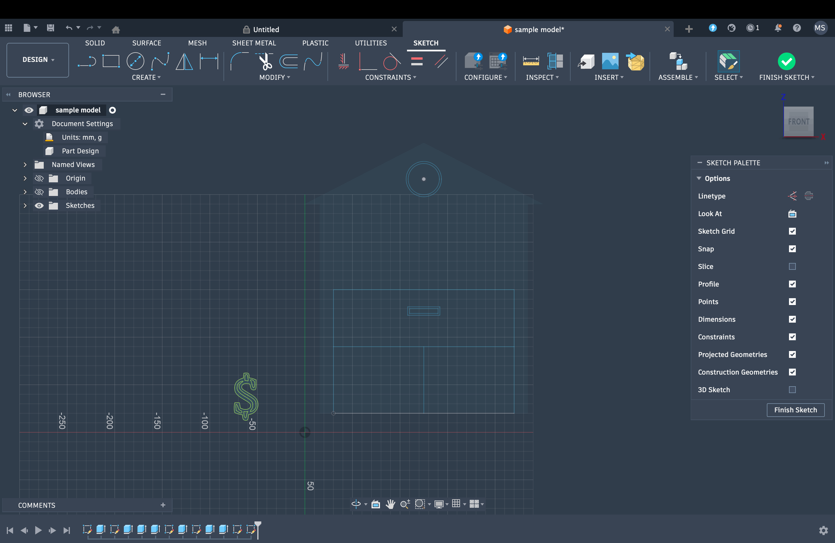
Task: Uncheck the Sketch Grid option
Action: (x=792, y=231)
